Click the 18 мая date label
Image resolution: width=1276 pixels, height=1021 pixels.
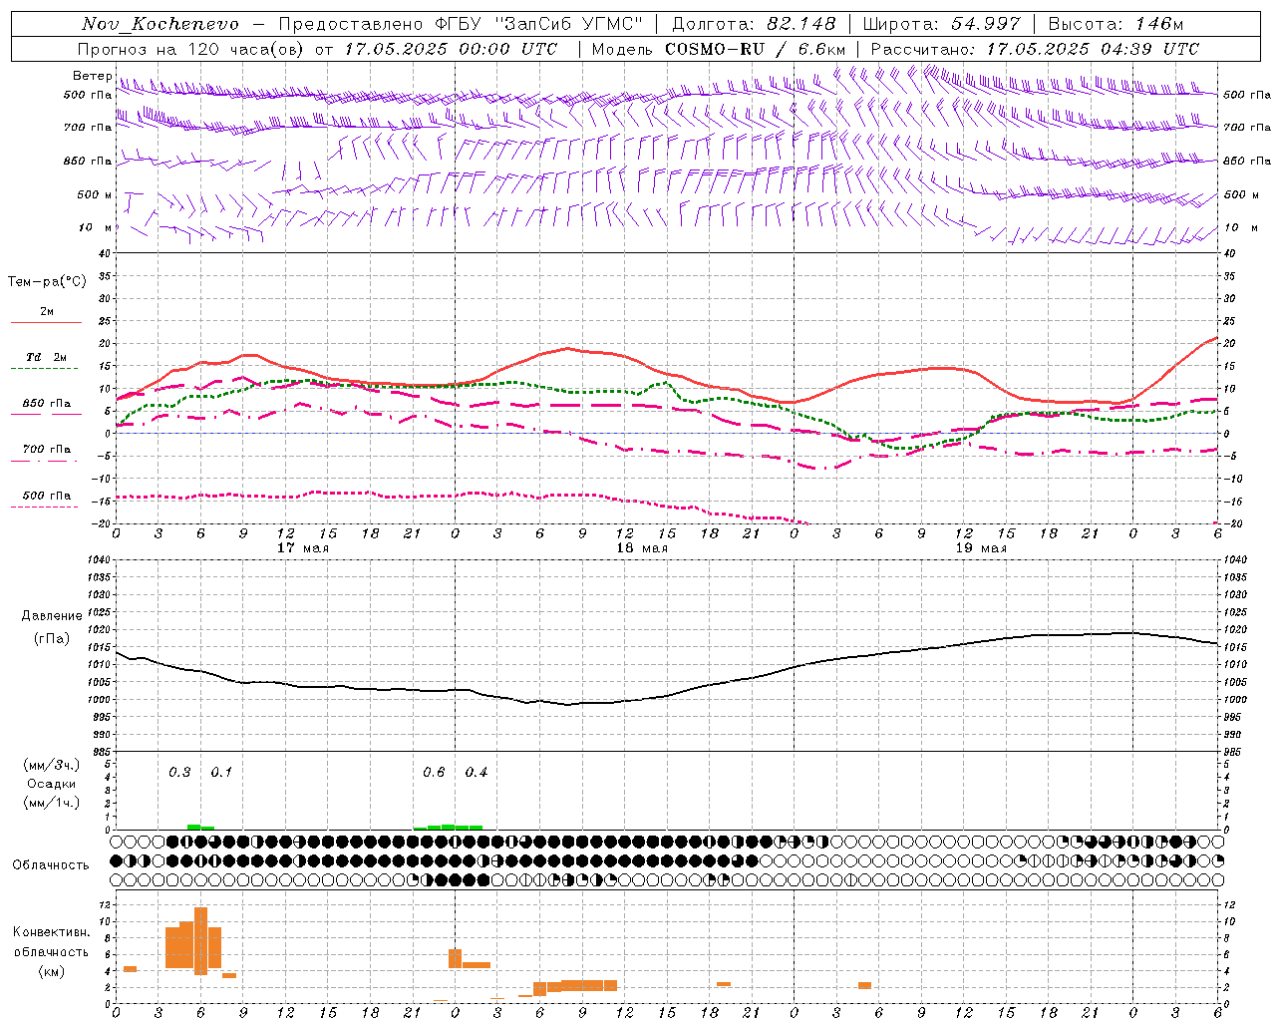point(641,548)
